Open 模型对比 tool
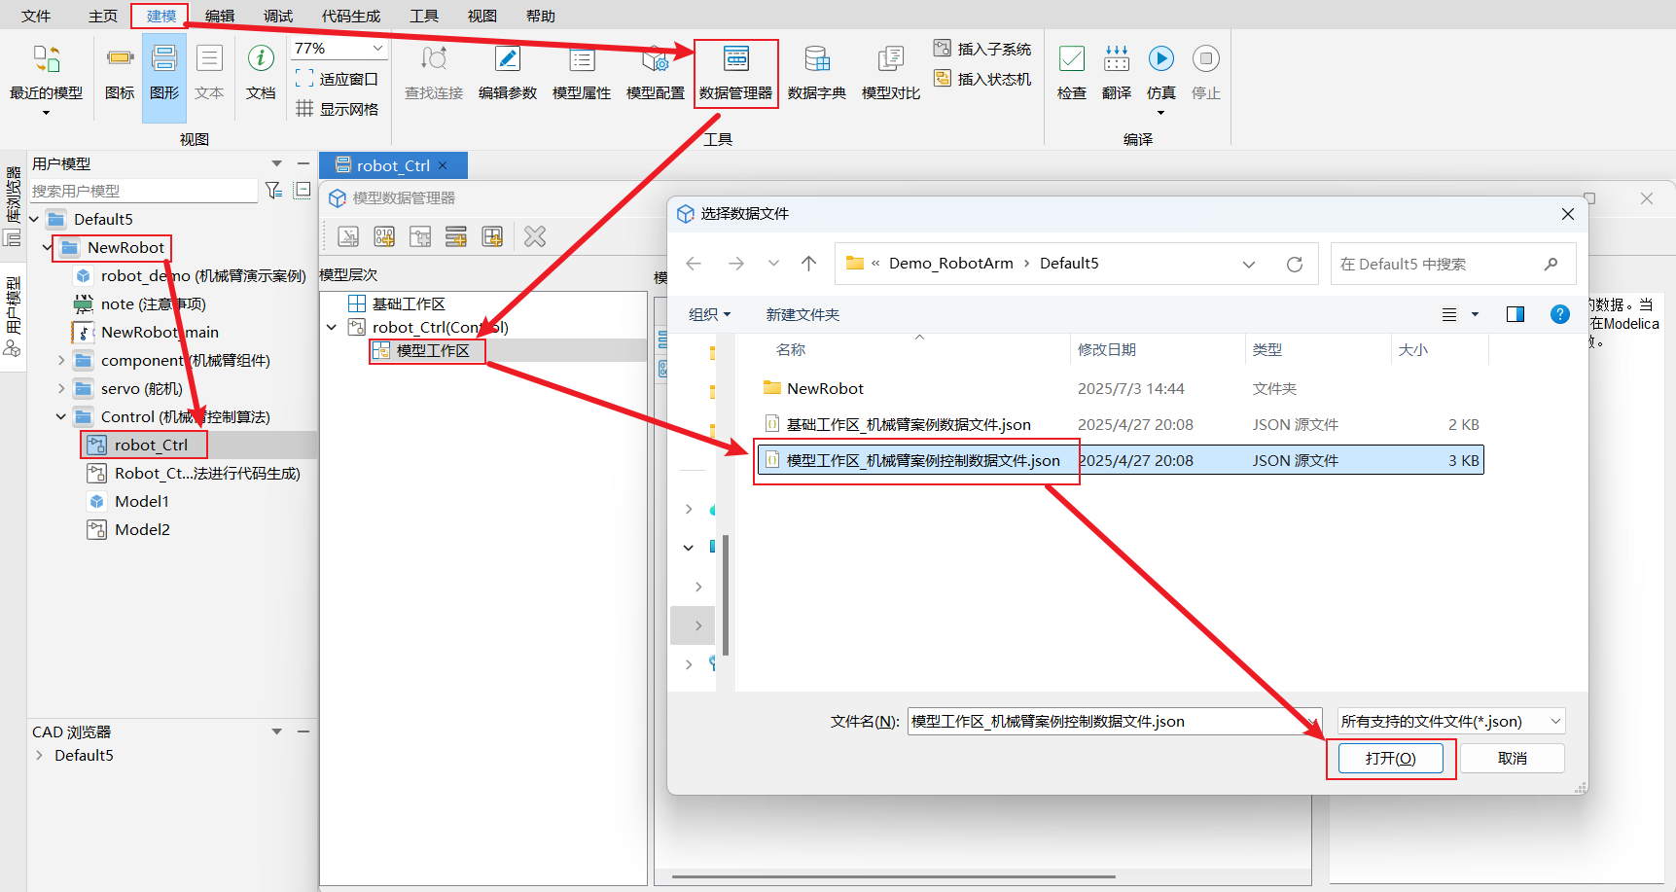1676x892 pixels. [x=890, y=72]
